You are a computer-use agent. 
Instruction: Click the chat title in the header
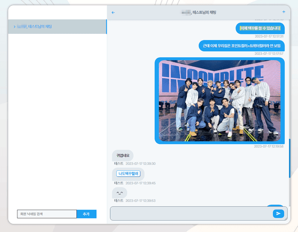[x=198, y=12]
